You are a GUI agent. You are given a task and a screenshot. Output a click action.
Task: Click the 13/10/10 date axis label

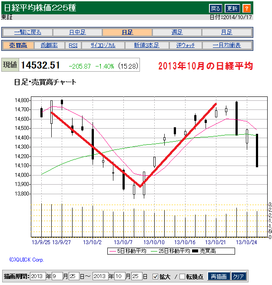[154, 242]
